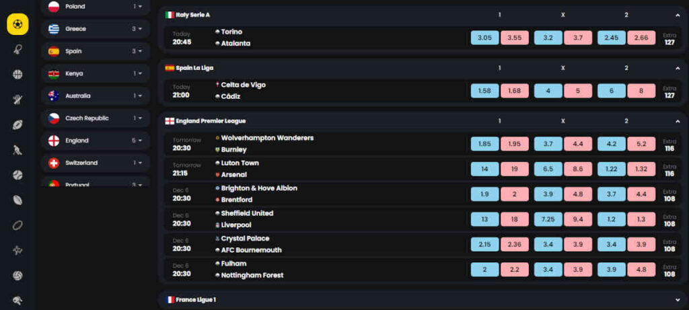Pick pink 4.8 odds for Nottingham Forest win

point(641,269)
